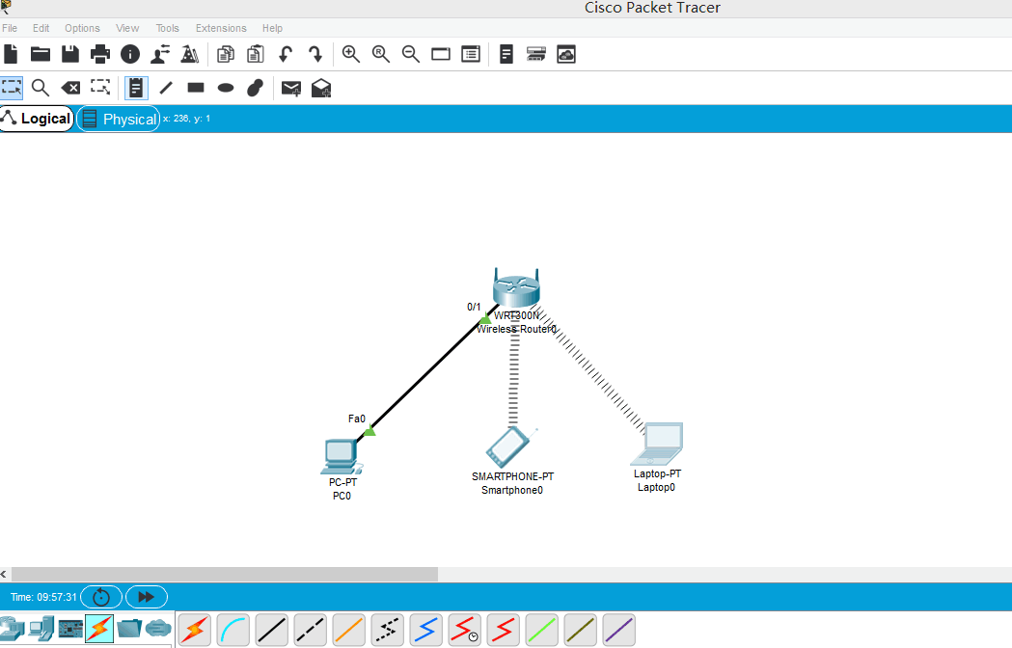Select the Automatic connection lightning icon
Viewport: 1012px width, 648px height.
[193, 630]
